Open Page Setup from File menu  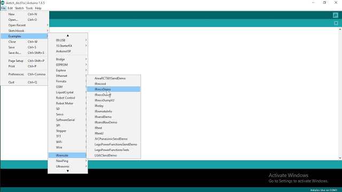click(25, 61)
